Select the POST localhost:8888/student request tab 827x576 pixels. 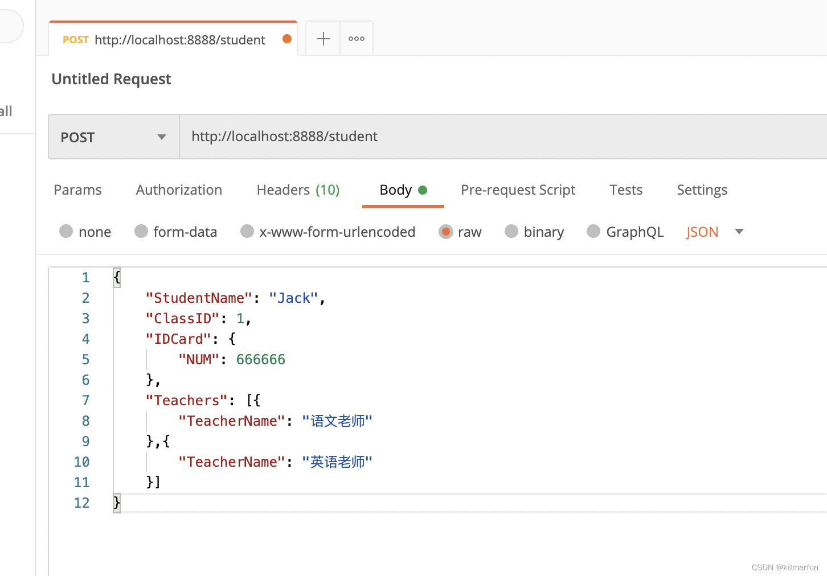(173, 39)
